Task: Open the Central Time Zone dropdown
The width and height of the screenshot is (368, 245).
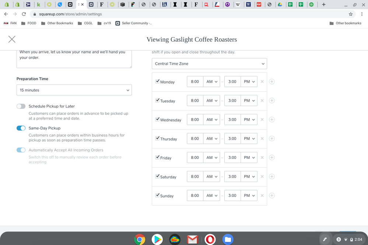Action: tap(209, 63)
